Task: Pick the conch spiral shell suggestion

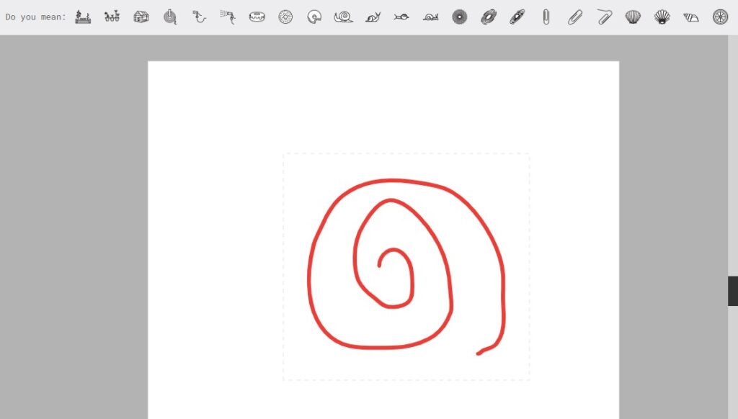Action: (x=691, y=17)
